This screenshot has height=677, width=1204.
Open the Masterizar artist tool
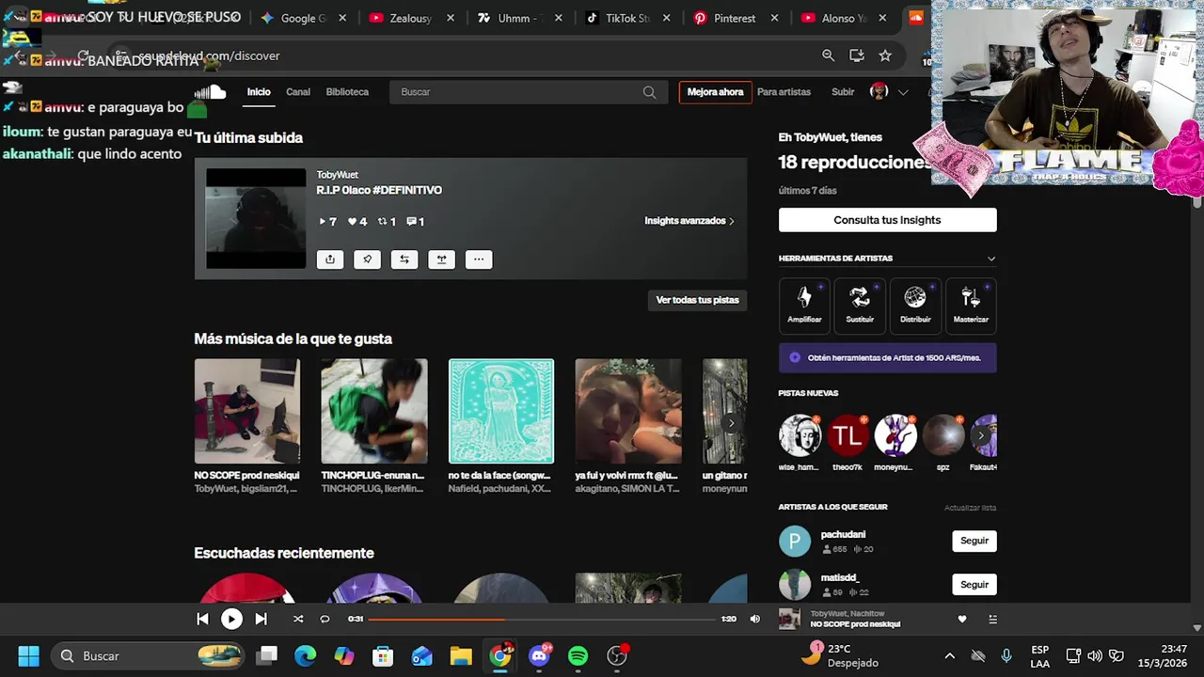(x=971, y=306)
